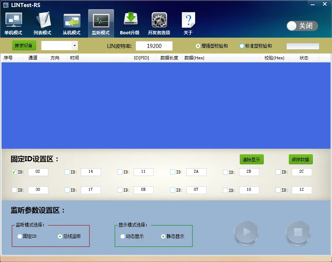Enable the checkbox for ID 10
Viewport: 332px width, 262px height.
[x=225, y=190]
